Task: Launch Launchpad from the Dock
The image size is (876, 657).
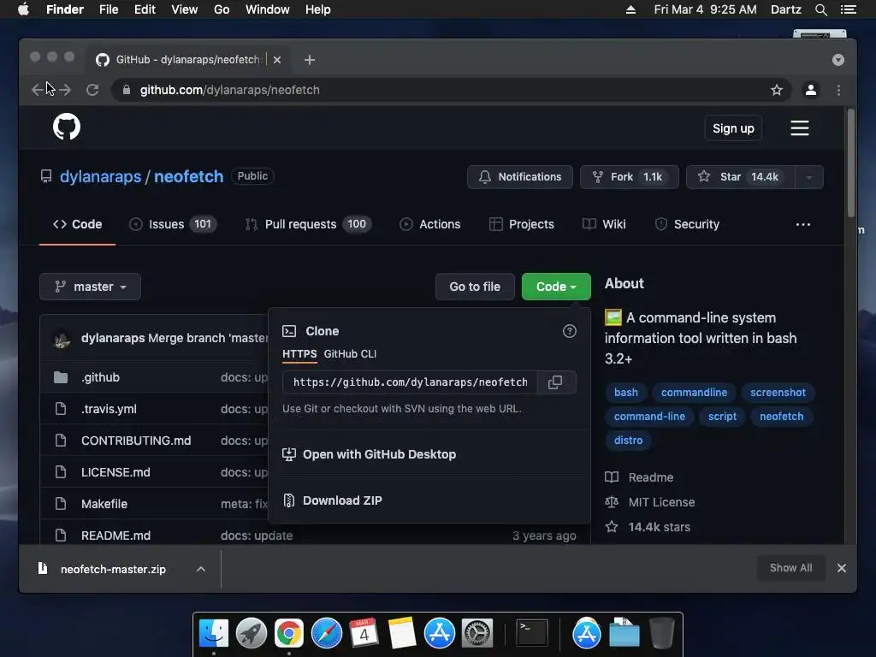Action: coord(252,633)
